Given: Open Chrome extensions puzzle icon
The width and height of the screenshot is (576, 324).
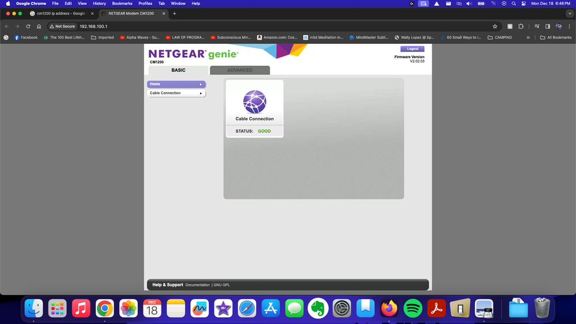Looking at the screenshot, I should 521,27.
